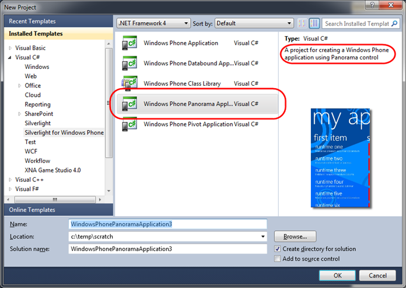
Task: Select Windows Phone Class Library text
Action: pyautogui.click(x=182, y=83)
